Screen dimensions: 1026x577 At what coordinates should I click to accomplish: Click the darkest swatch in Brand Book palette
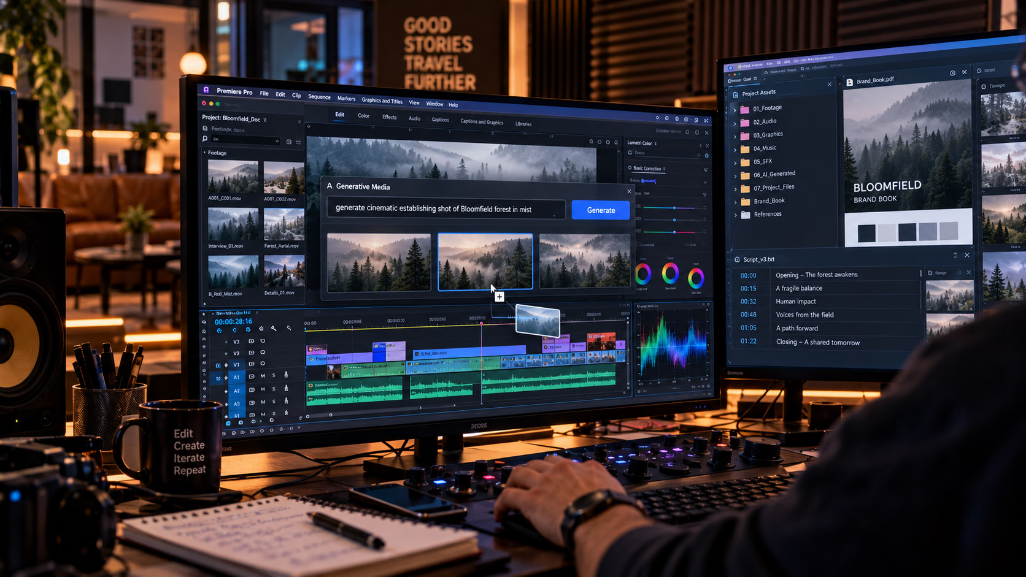tap(866, 232)
